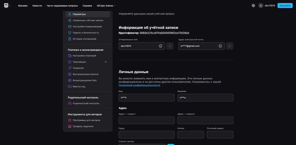Open the Privacy Policy link
The width and height of the screenshot is (296, 145).
[139, 85]
